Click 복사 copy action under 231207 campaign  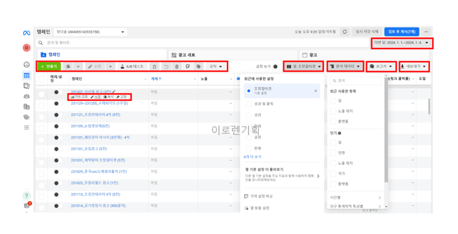coord(108,97)
